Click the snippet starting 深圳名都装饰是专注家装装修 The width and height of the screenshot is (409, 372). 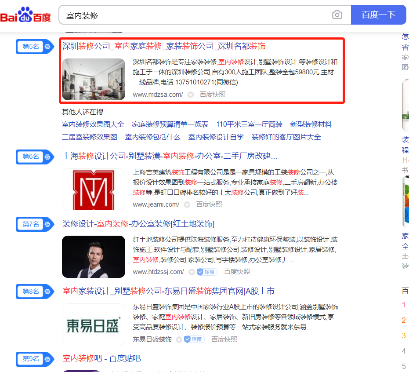(x=235, y=72)
